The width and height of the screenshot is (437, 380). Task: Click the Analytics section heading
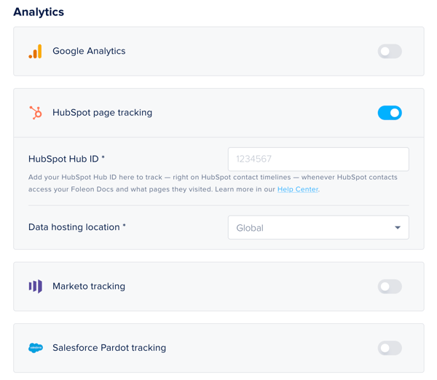click(x=39, y=12)
